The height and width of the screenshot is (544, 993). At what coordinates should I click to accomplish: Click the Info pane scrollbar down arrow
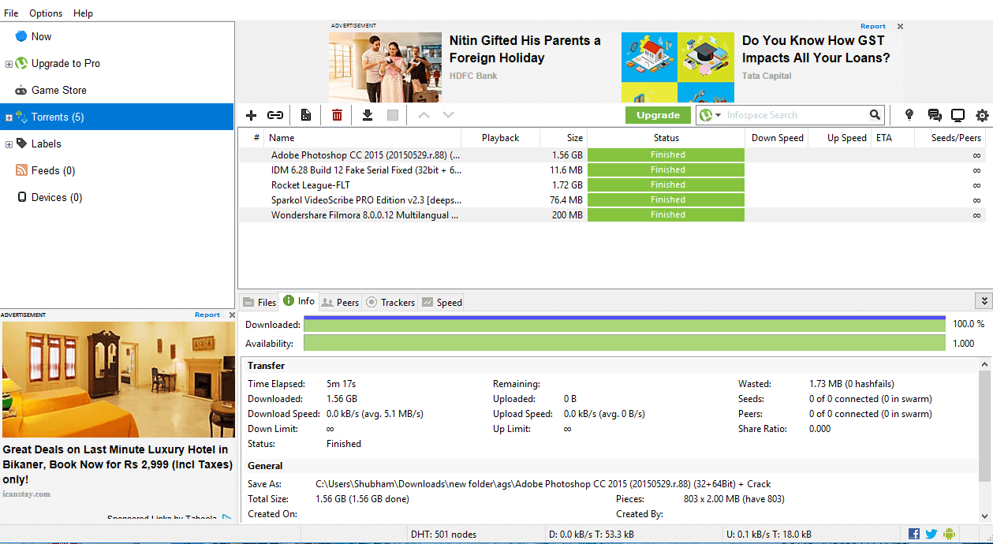pyautogui.click(x=985, y=516)
